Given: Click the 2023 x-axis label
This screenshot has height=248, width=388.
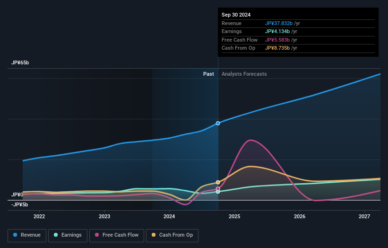Looking at the screenshot, I should tap(104, 216).
